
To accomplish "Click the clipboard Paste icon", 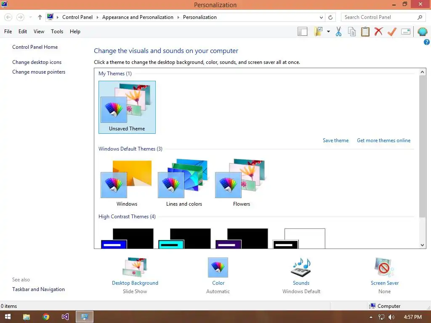I will point(365,32).
